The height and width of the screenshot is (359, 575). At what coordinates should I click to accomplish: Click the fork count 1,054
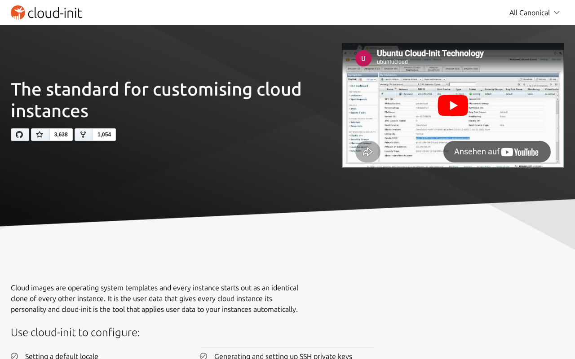(104, 135)
